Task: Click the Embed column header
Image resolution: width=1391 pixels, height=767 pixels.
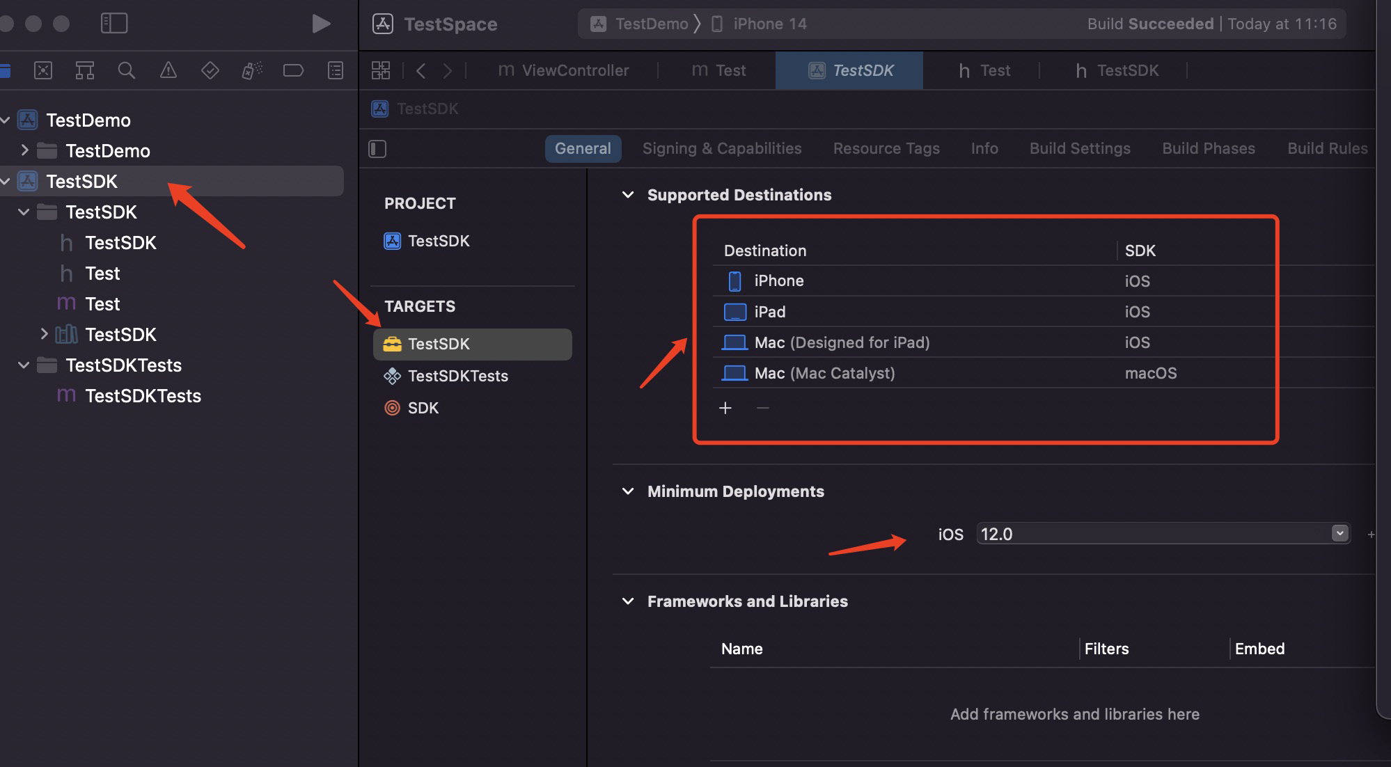Action: pyautogui.click(x=1259, y=649)
